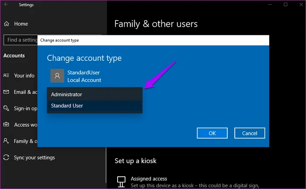Click the Change account type title bar text
Screen dimensions: 306x189
(x=59, y=40)
